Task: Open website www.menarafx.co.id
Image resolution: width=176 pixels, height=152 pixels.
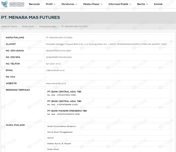Action: (x=56, y=83)
